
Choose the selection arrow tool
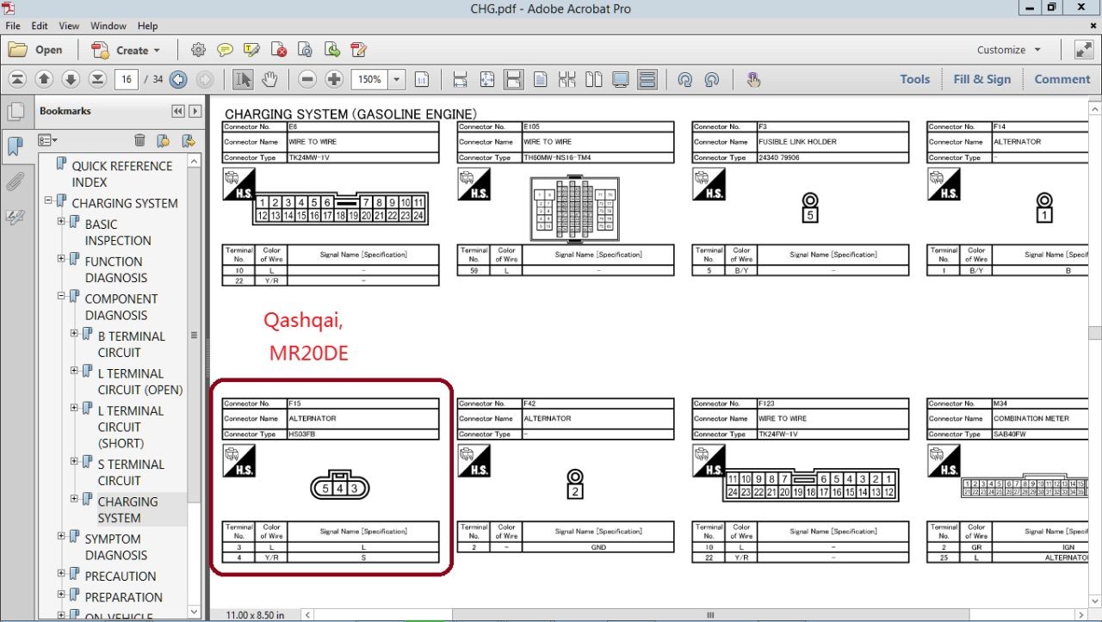coord(243,79)
